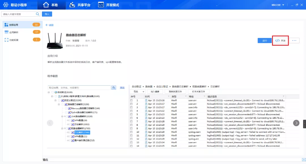Click the search magnifier icon in the keyword box

point(37,14)
